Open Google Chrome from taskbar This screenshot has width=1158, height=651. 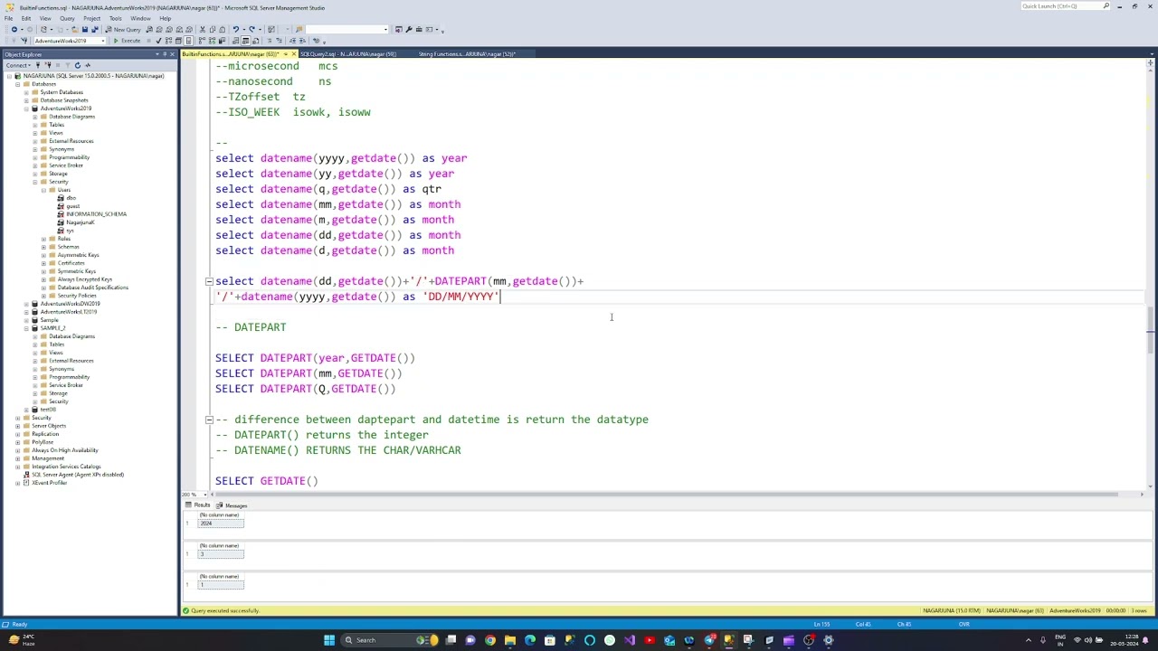[x=489, y=640]
